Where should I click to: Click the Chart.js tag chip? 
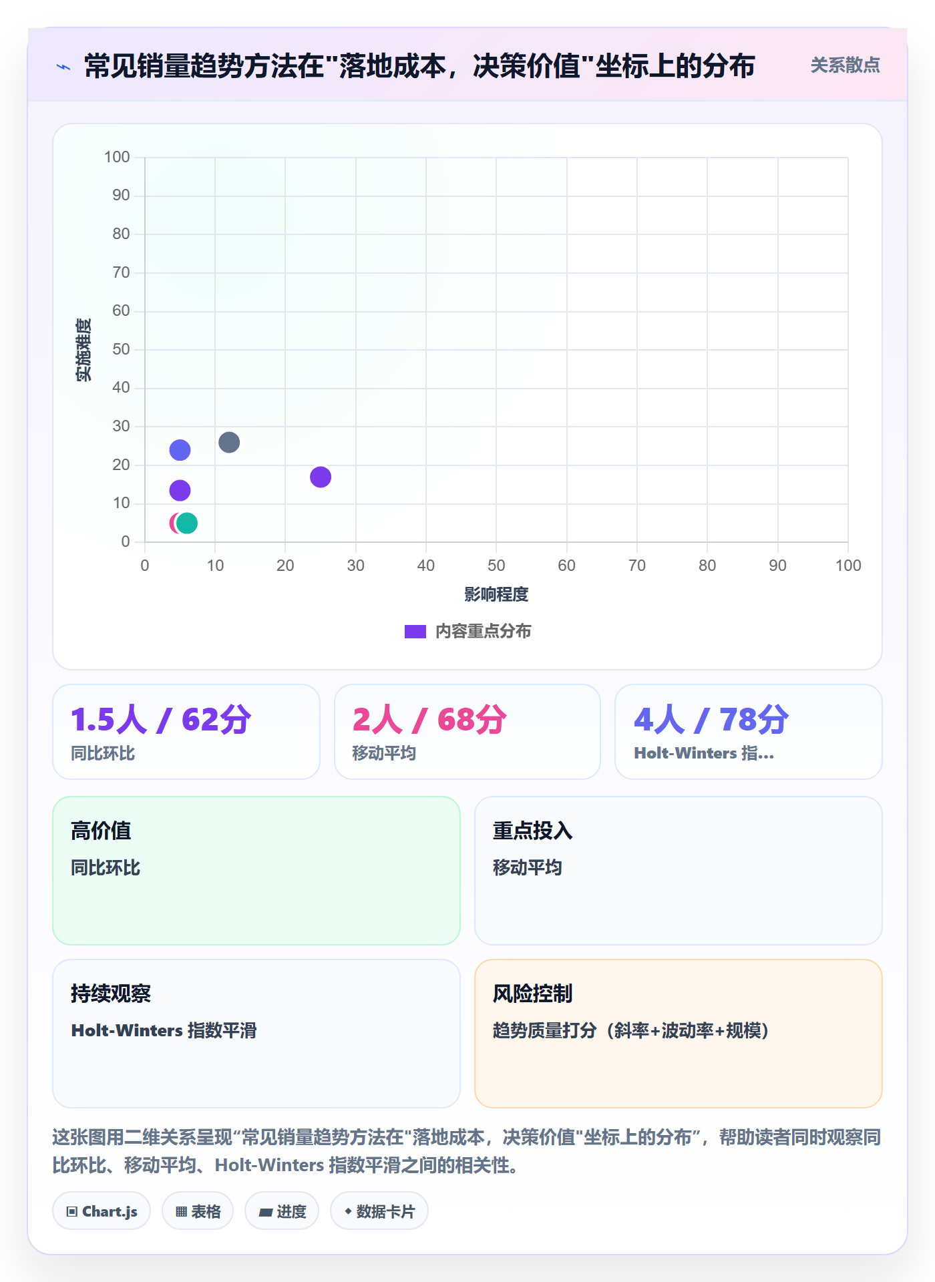(x=102, y=1211)
